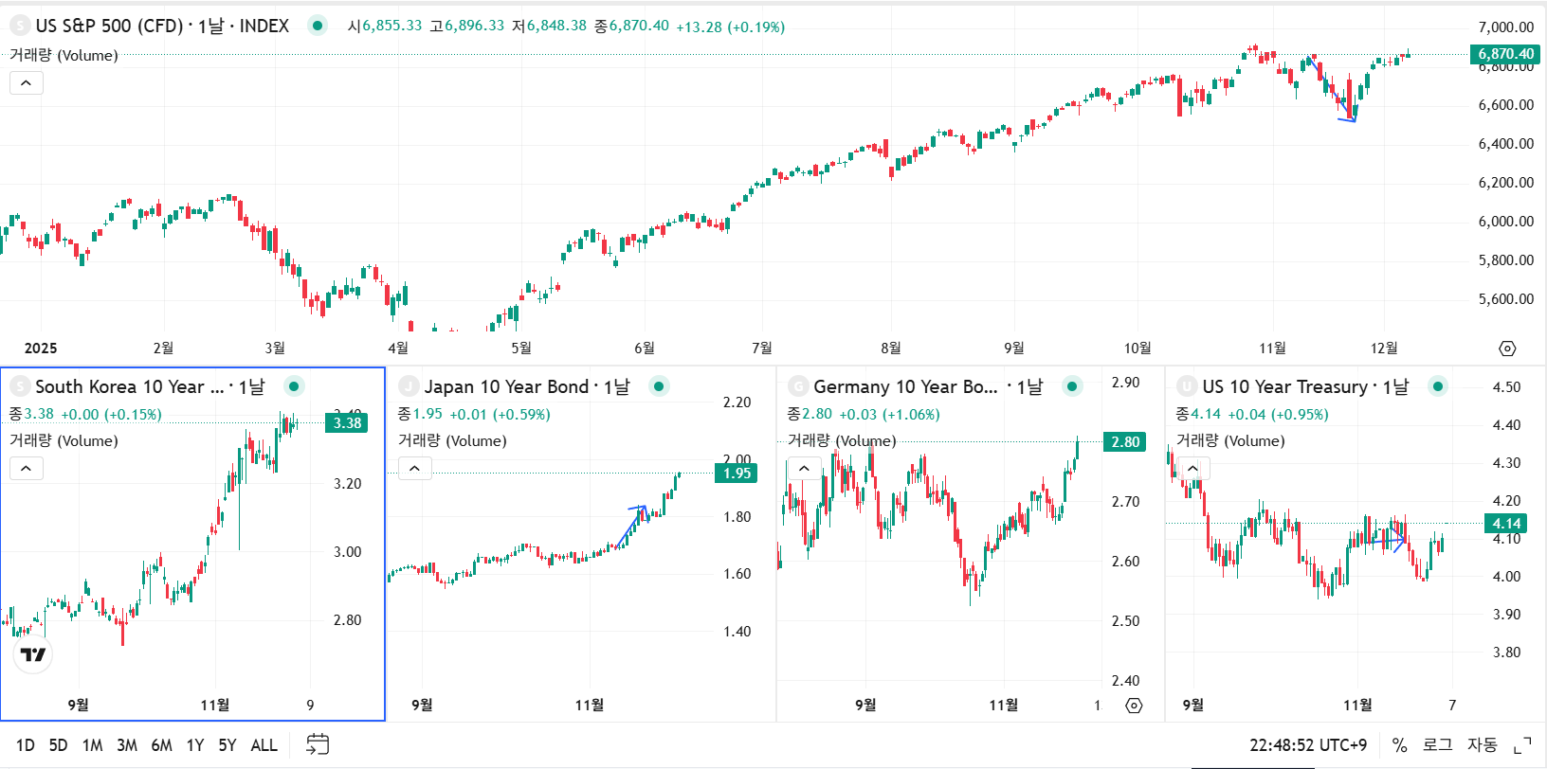Click the S&P 500 change +13.28 (+0.19%)
1547x769 pixels.
[730, 27]
